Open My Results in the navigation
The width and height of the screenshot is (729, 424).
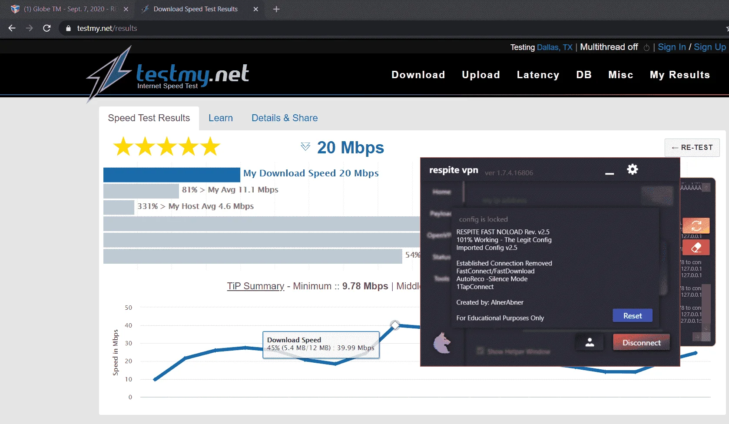[680, 75]
